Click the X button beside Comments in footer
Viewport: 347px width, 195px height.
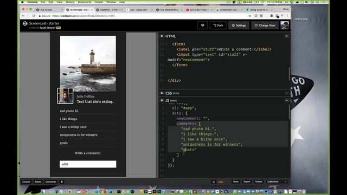tap(62, 182)
